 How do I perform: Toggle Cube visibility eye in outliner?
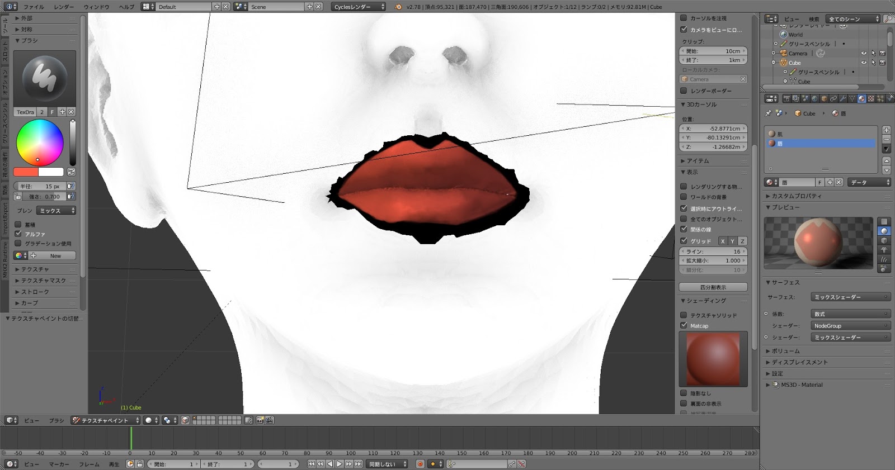pyautogui.click(x=864, y=63)
